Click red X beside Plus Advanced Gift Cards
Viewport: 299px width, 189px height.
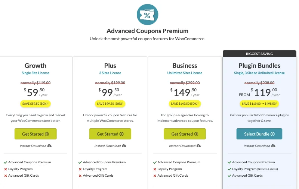pyautogui.click(x=80, y=176)
